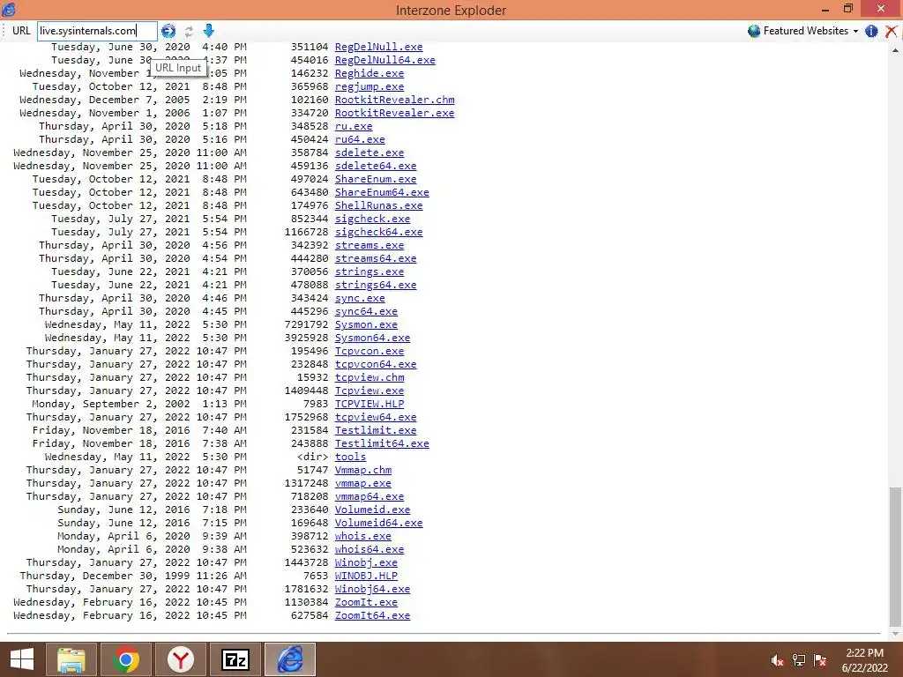Click the refresh arrows icon beside URL
903x677 pixels.
[x=189, y=31]
